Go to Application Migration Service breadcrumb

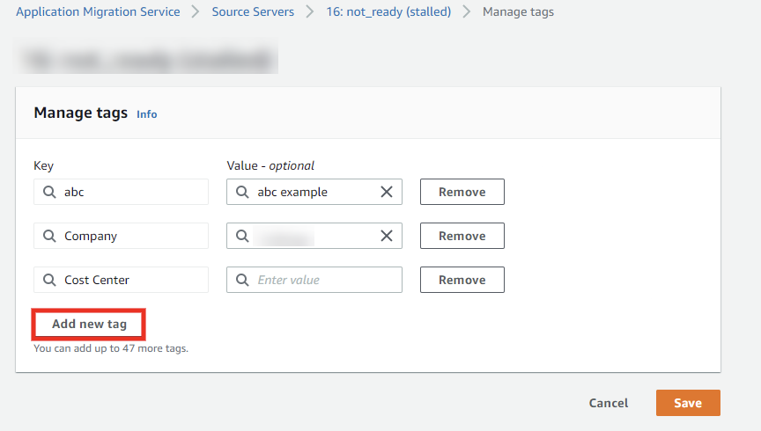coord(98,12)
